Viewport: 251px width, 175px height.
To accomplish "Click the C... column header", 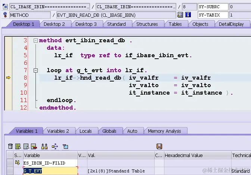I will (159, 155).
